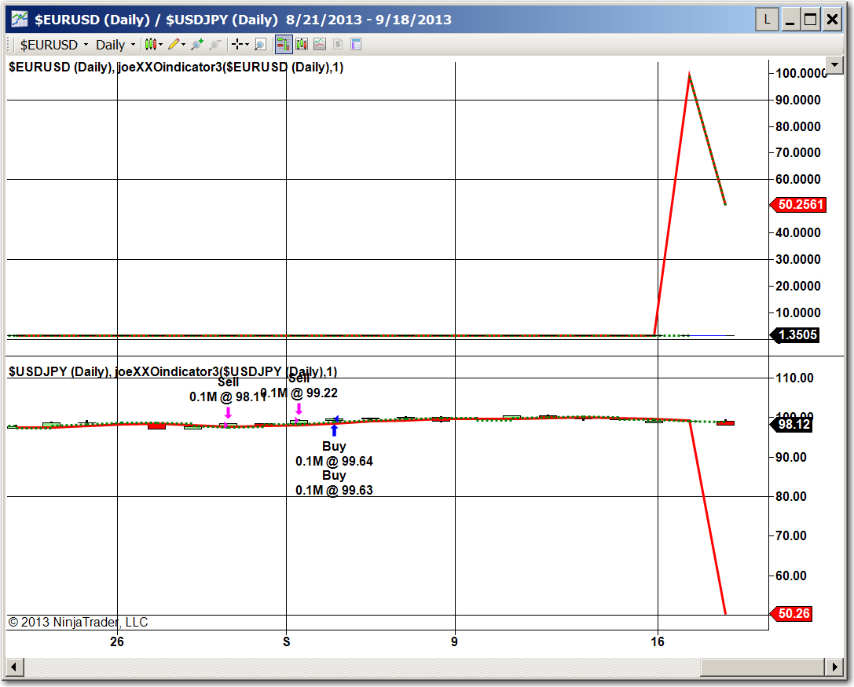Image resolution: width=854 pixels, height=687 pixels.
Task: Click the strategies dollar icon
Action: point(338,45)
